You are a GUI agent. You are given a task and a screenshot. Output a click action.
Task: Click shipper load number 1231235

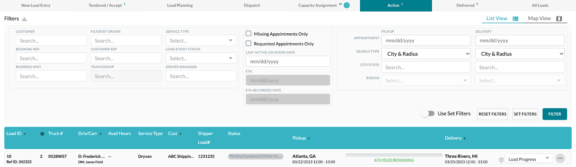tap(206, 156)
